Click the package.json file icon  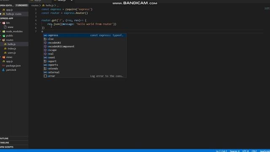[4, 66]
